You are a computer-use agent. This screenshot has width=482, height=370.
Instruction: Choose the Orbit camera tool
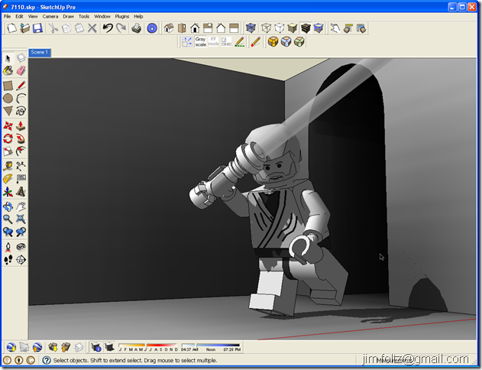(8, 206)
